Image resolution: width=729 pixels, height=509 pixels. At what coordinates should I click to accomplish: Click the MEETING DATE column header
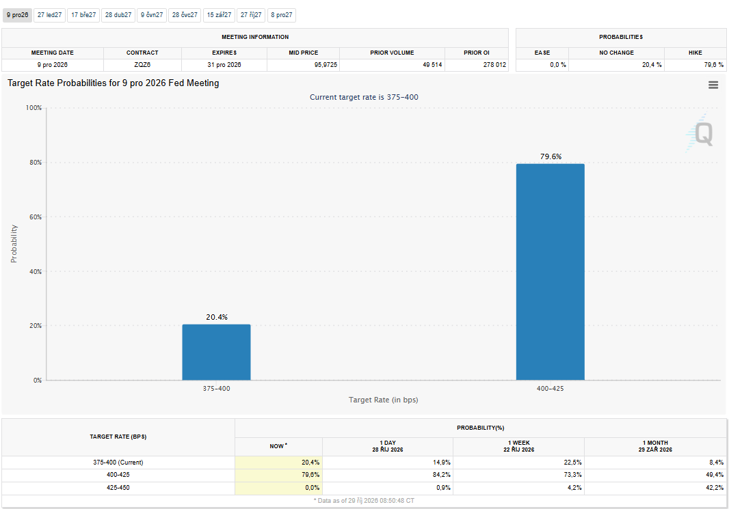(x=53, y=53)
